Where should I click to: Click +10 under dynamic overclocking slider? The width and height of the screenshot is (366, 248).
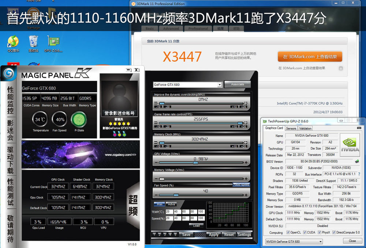click(234, 107)
